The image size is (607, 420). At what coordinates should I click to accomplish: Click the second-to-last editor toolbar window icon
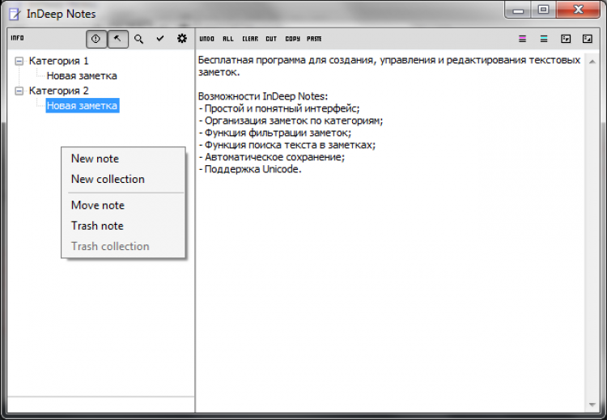[566, 39]
